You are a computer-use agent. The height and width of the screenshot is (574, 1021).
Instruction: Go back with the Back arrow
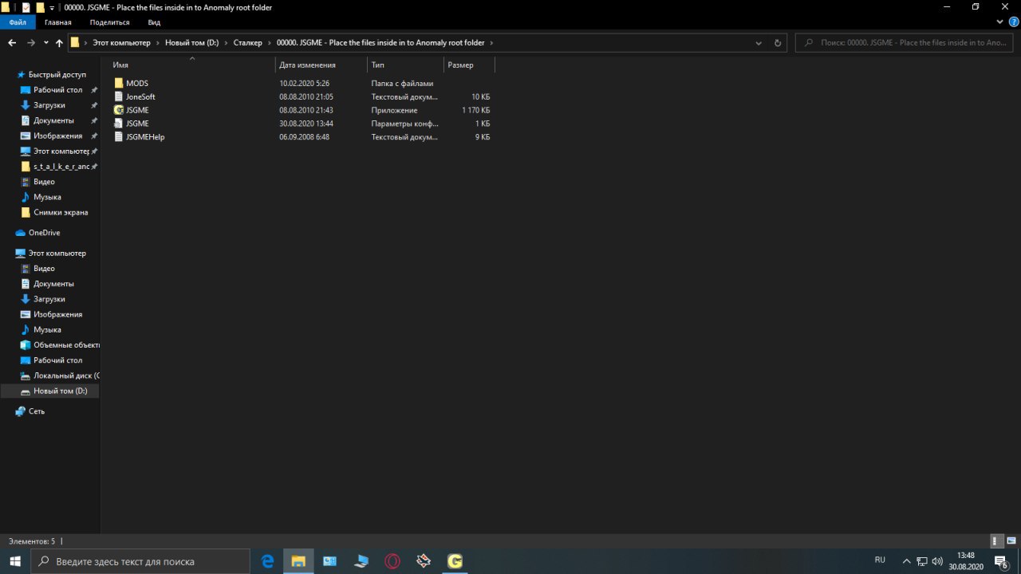point(12,43)
